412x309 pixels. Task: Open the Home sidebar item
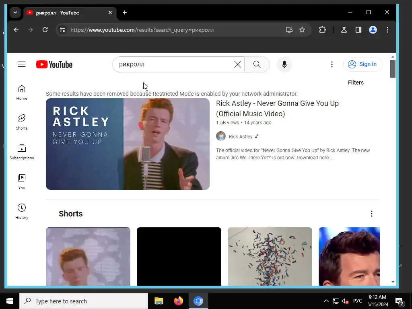(x=22, y=93)
